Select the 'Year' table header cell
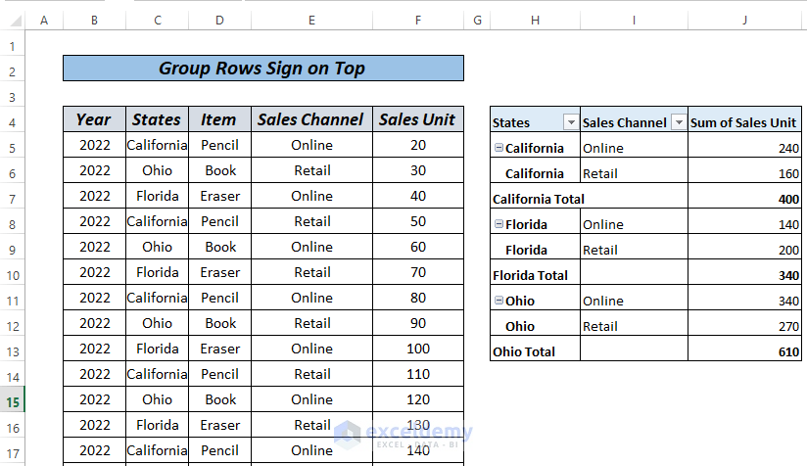Screen dimensions: 807x466 [94, 119]
